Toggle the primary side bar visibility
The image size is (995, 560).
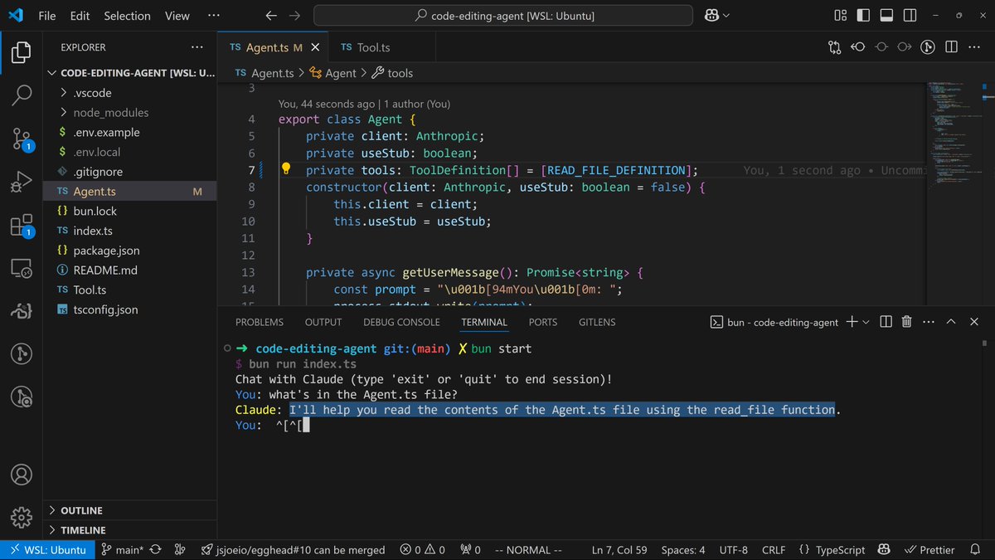coord(863,16)
